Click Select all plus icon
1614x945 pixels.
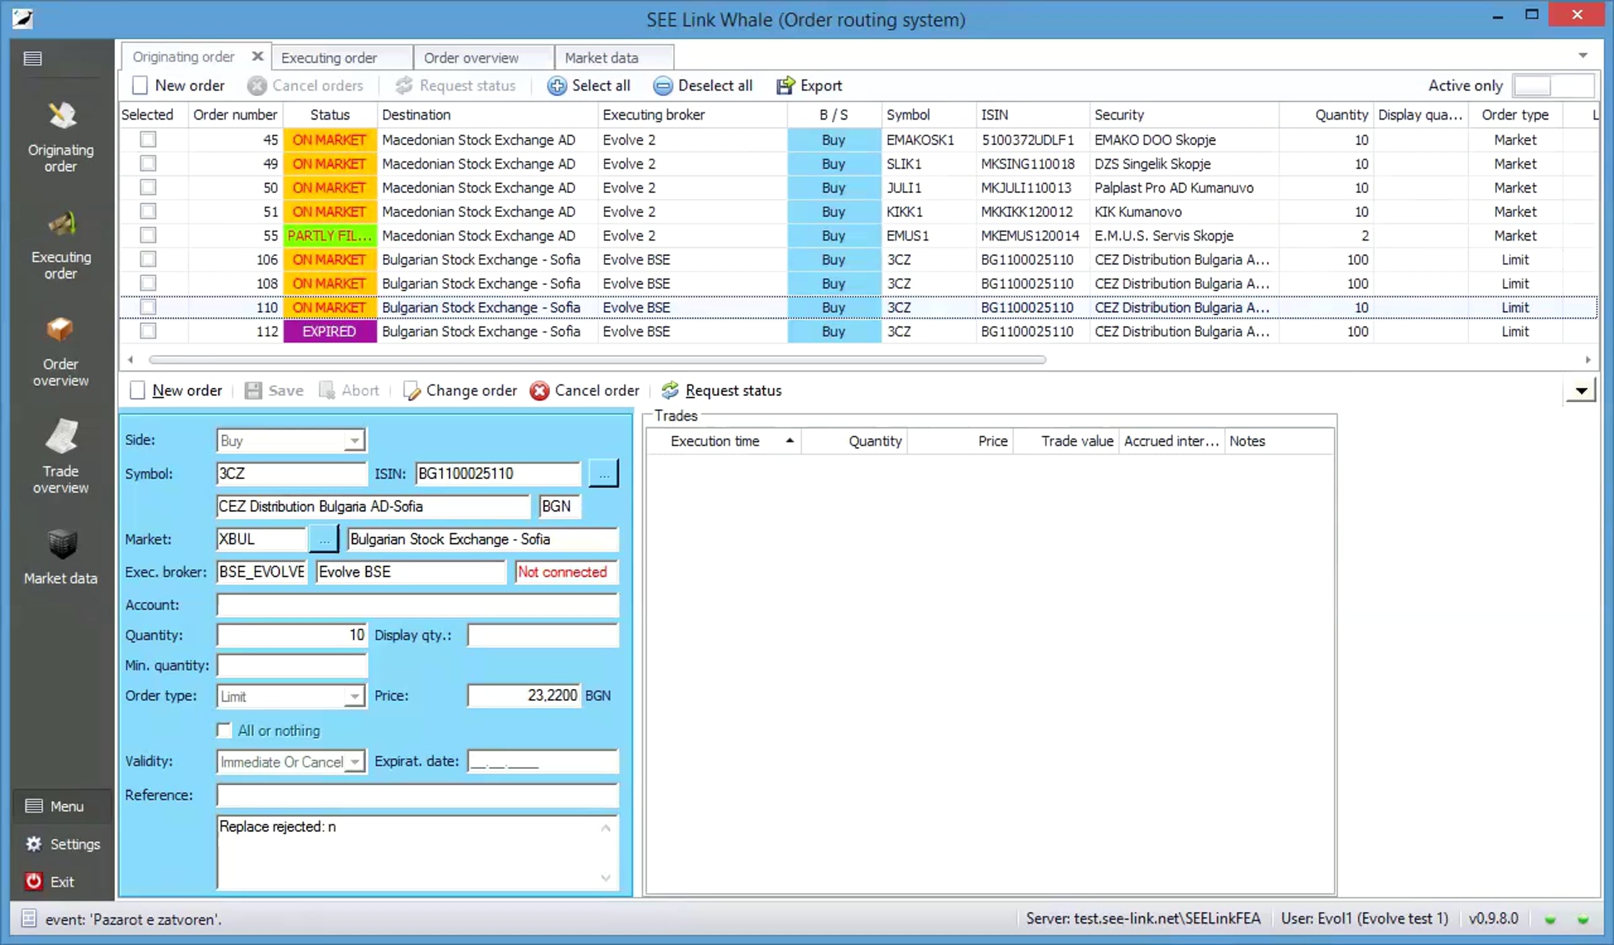pyautogui.click(x=556, y=86)
